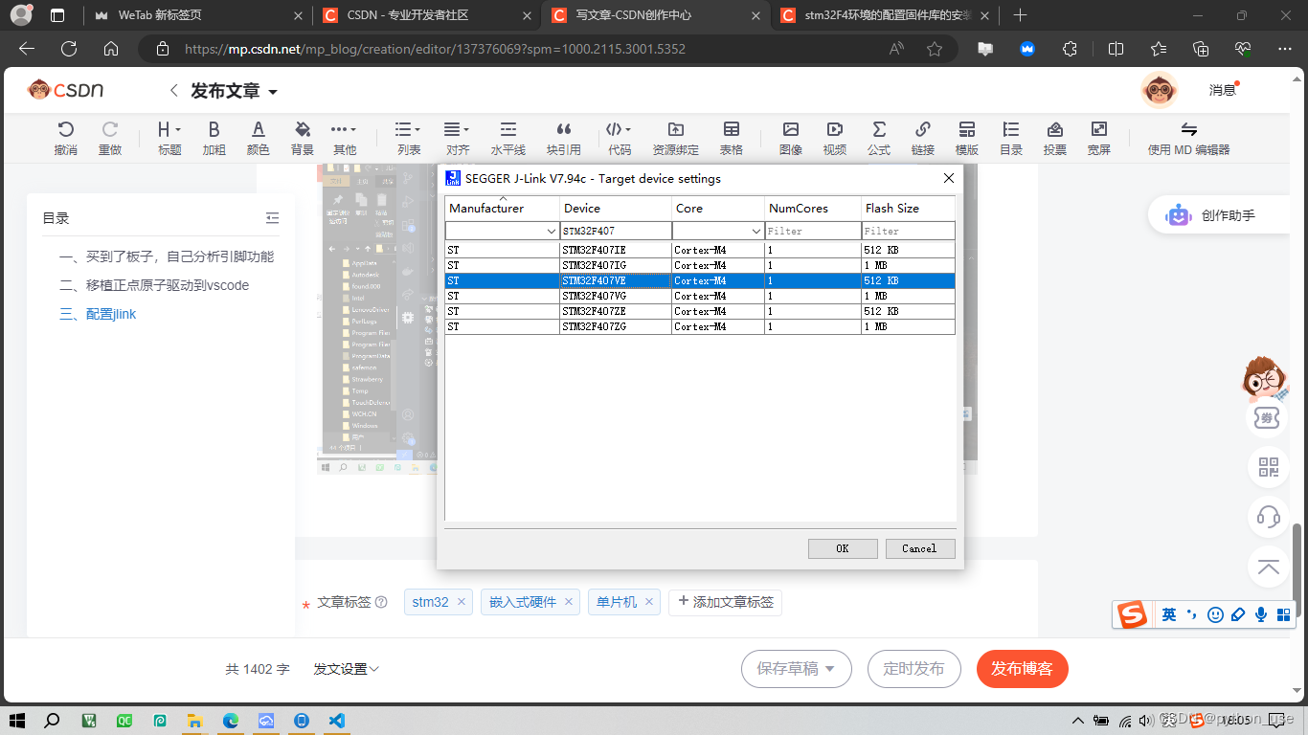Open the list (列表) dropdown
This screenshot has width=1308, height=735.
[x=409, y=138]
